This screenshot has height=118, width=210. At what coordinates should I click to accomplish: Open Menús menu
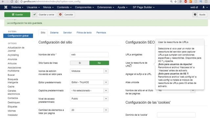[x=48, y=7]
